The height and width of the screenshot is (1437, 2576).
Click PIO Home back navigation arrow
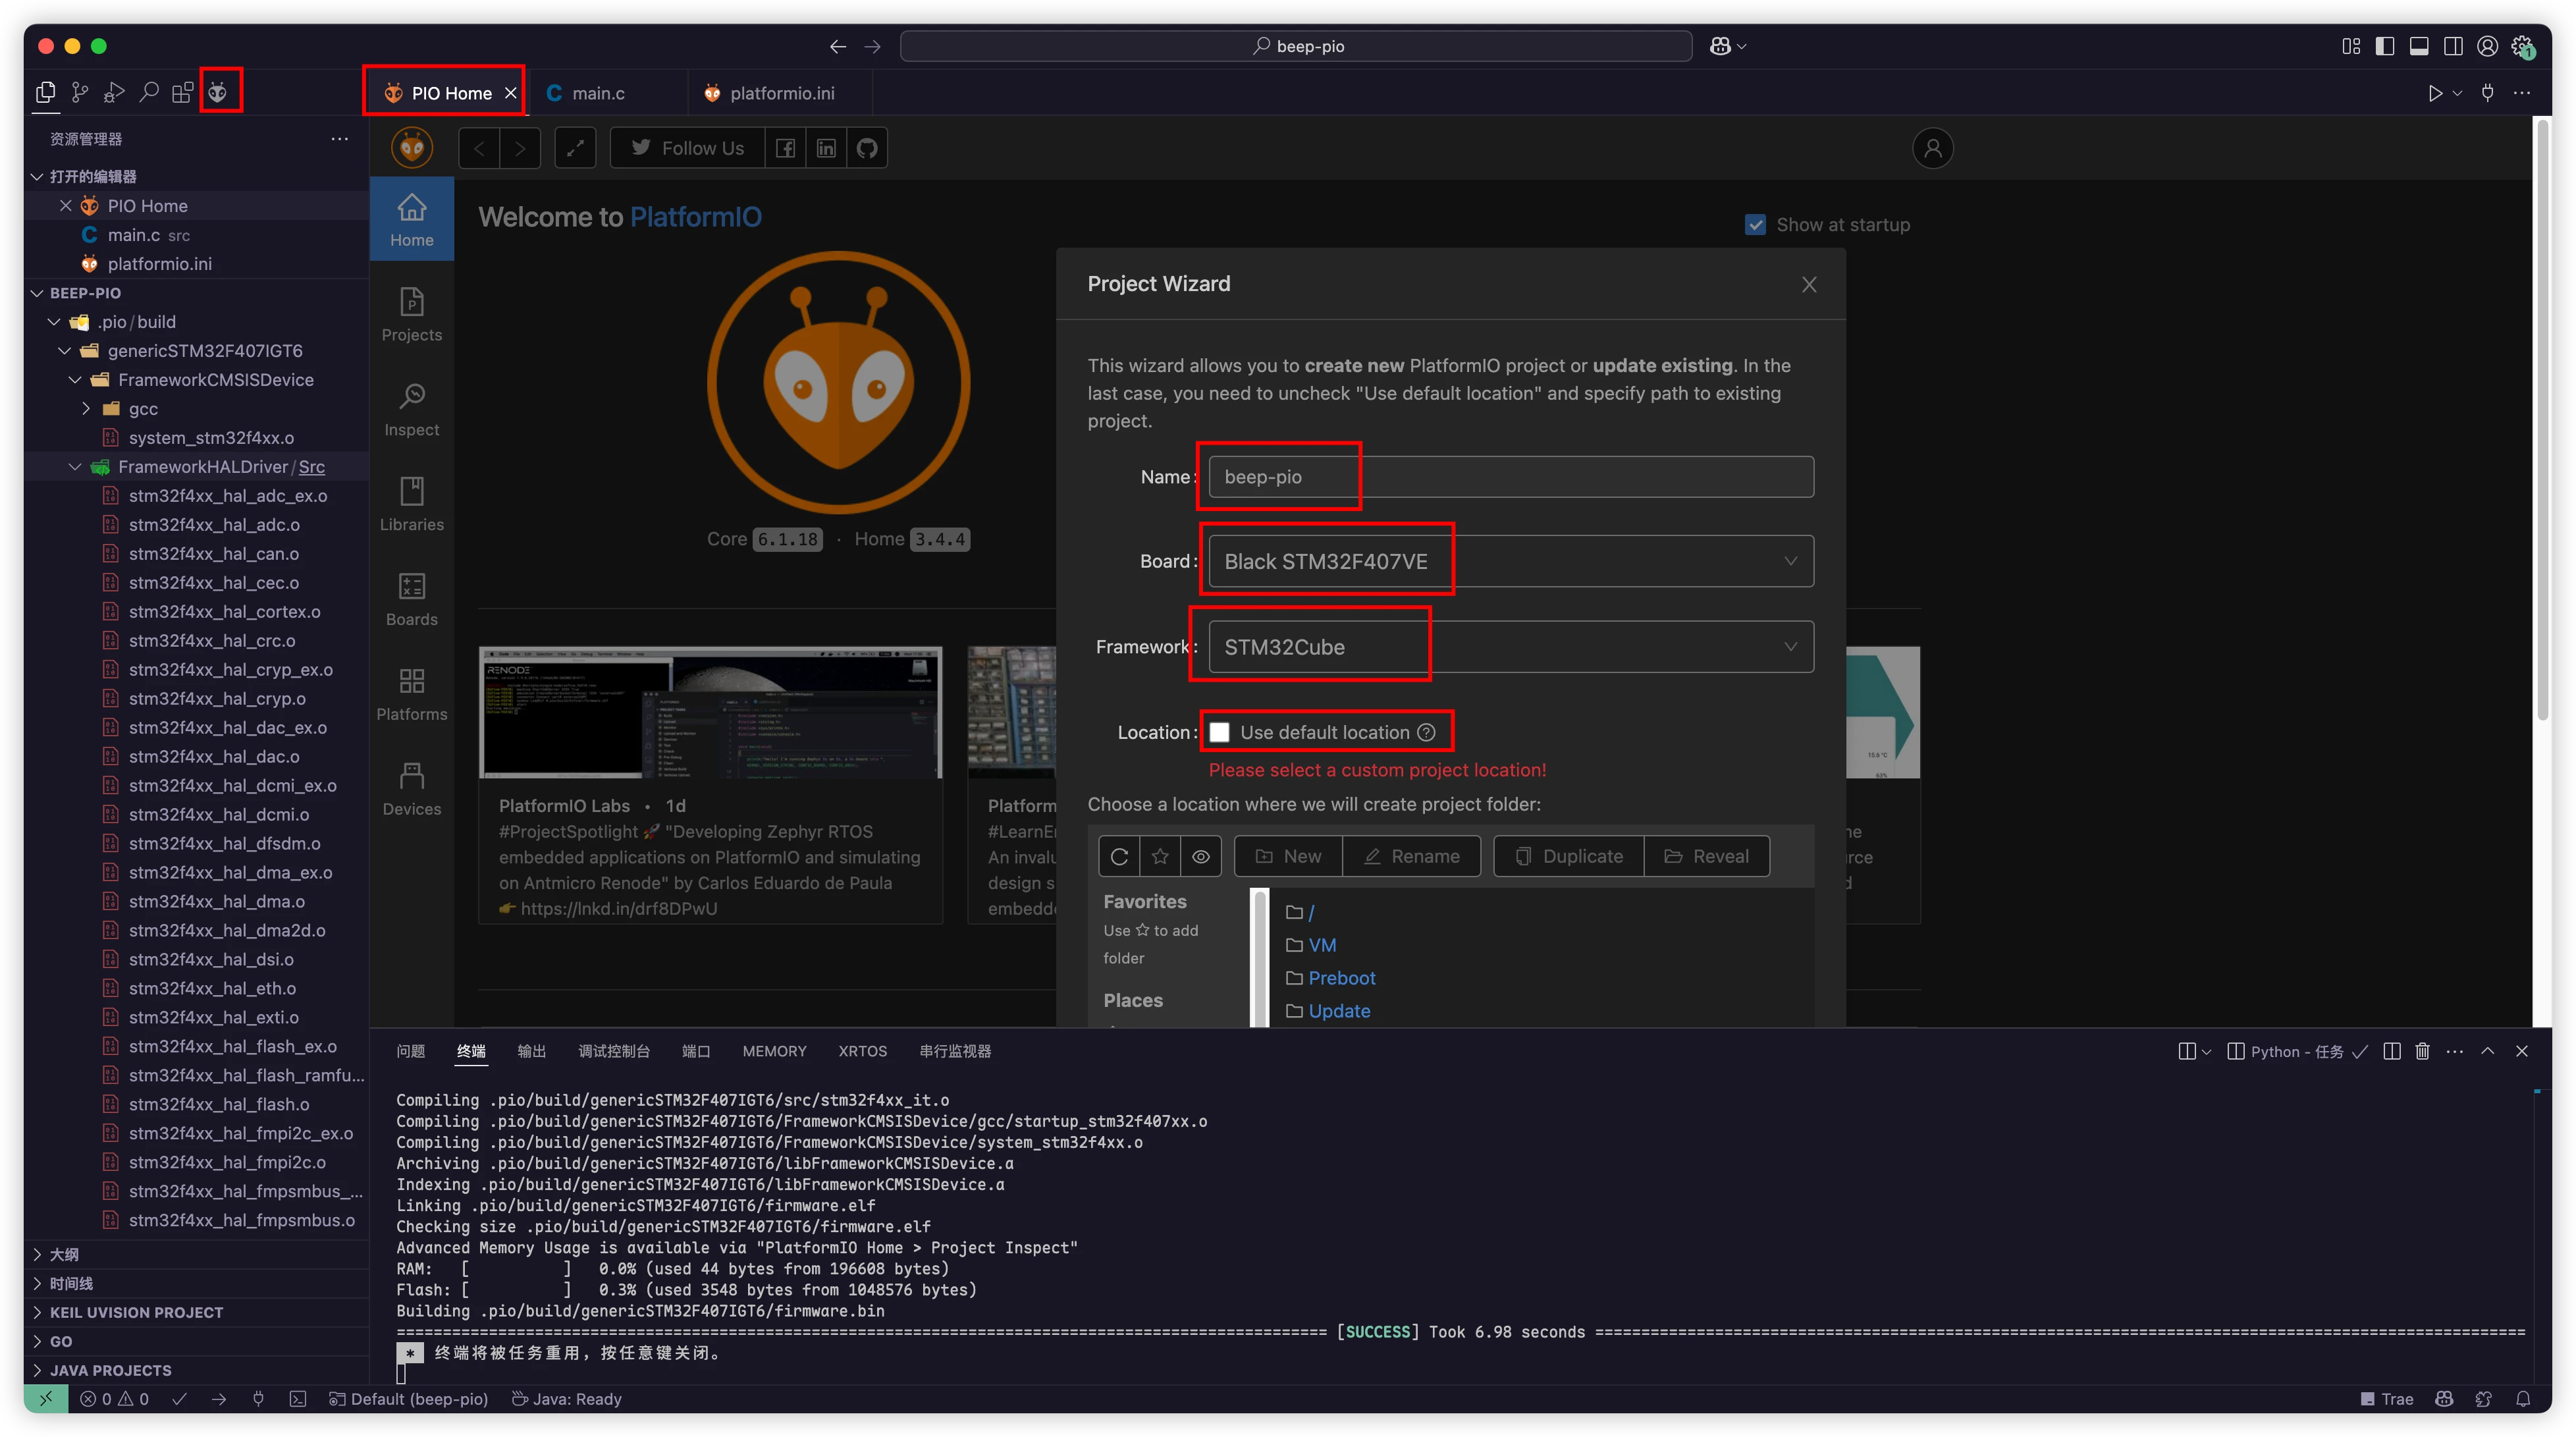coord(479,148)
